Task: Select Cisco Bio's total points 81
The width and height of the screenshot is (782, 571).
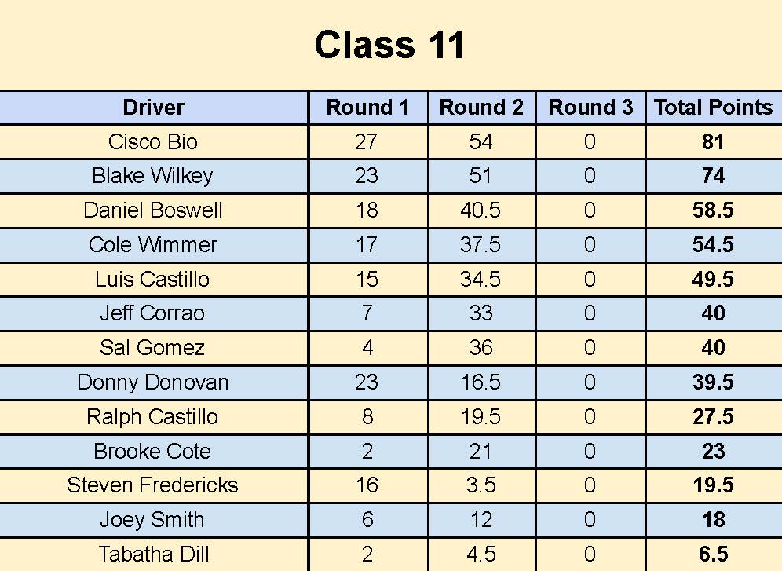Action: point(713,141)
